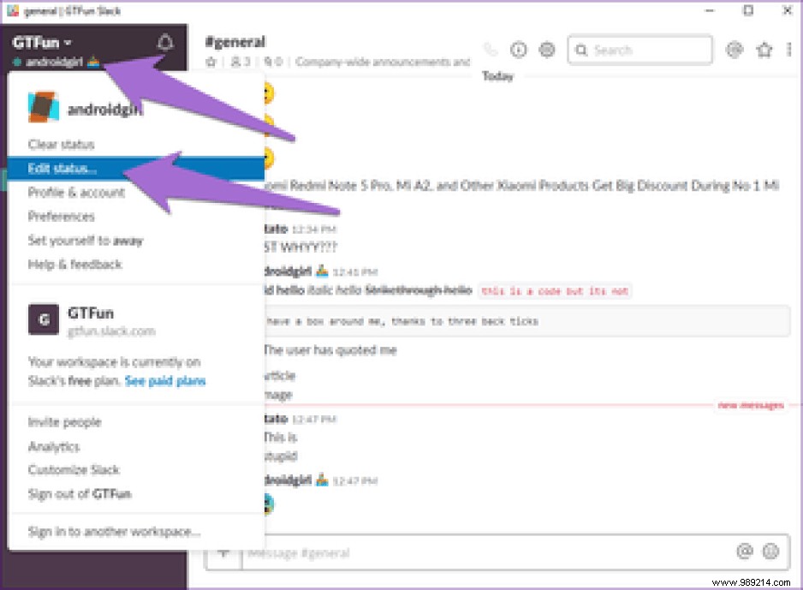The image size is (803, 590).
Task: Open the notifications bell icon
Action: 166,41
